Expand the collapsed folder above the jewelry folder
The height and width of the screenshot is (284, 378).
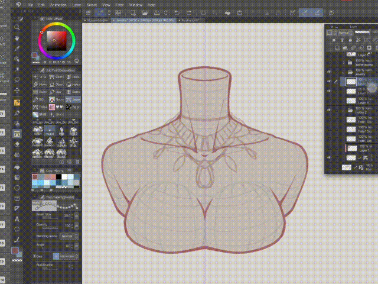point(344,62)
